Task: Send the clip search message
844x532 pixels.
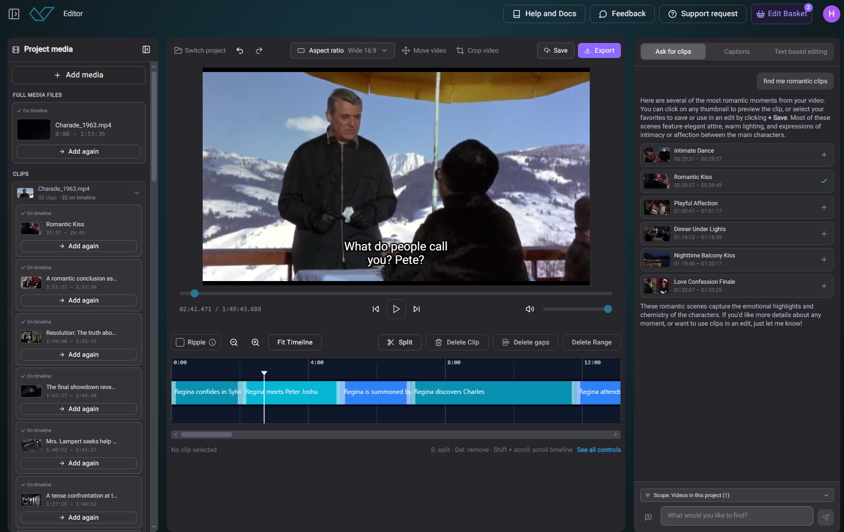Action: 826,517
